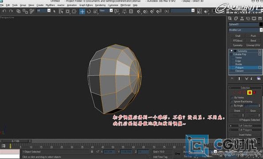This screenshot has height=159, width=263.
Task: Activate the Select Object arrow tool
Action: pyautogui.click(x=54, y=11)
